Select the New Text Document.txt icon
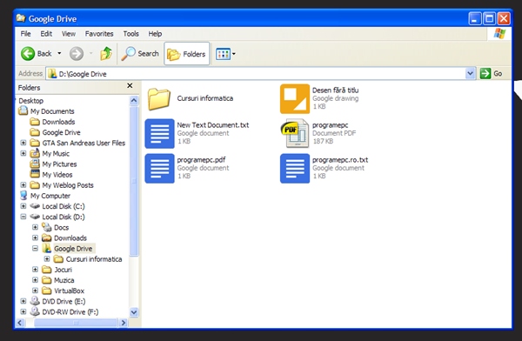 coord(159,134)
